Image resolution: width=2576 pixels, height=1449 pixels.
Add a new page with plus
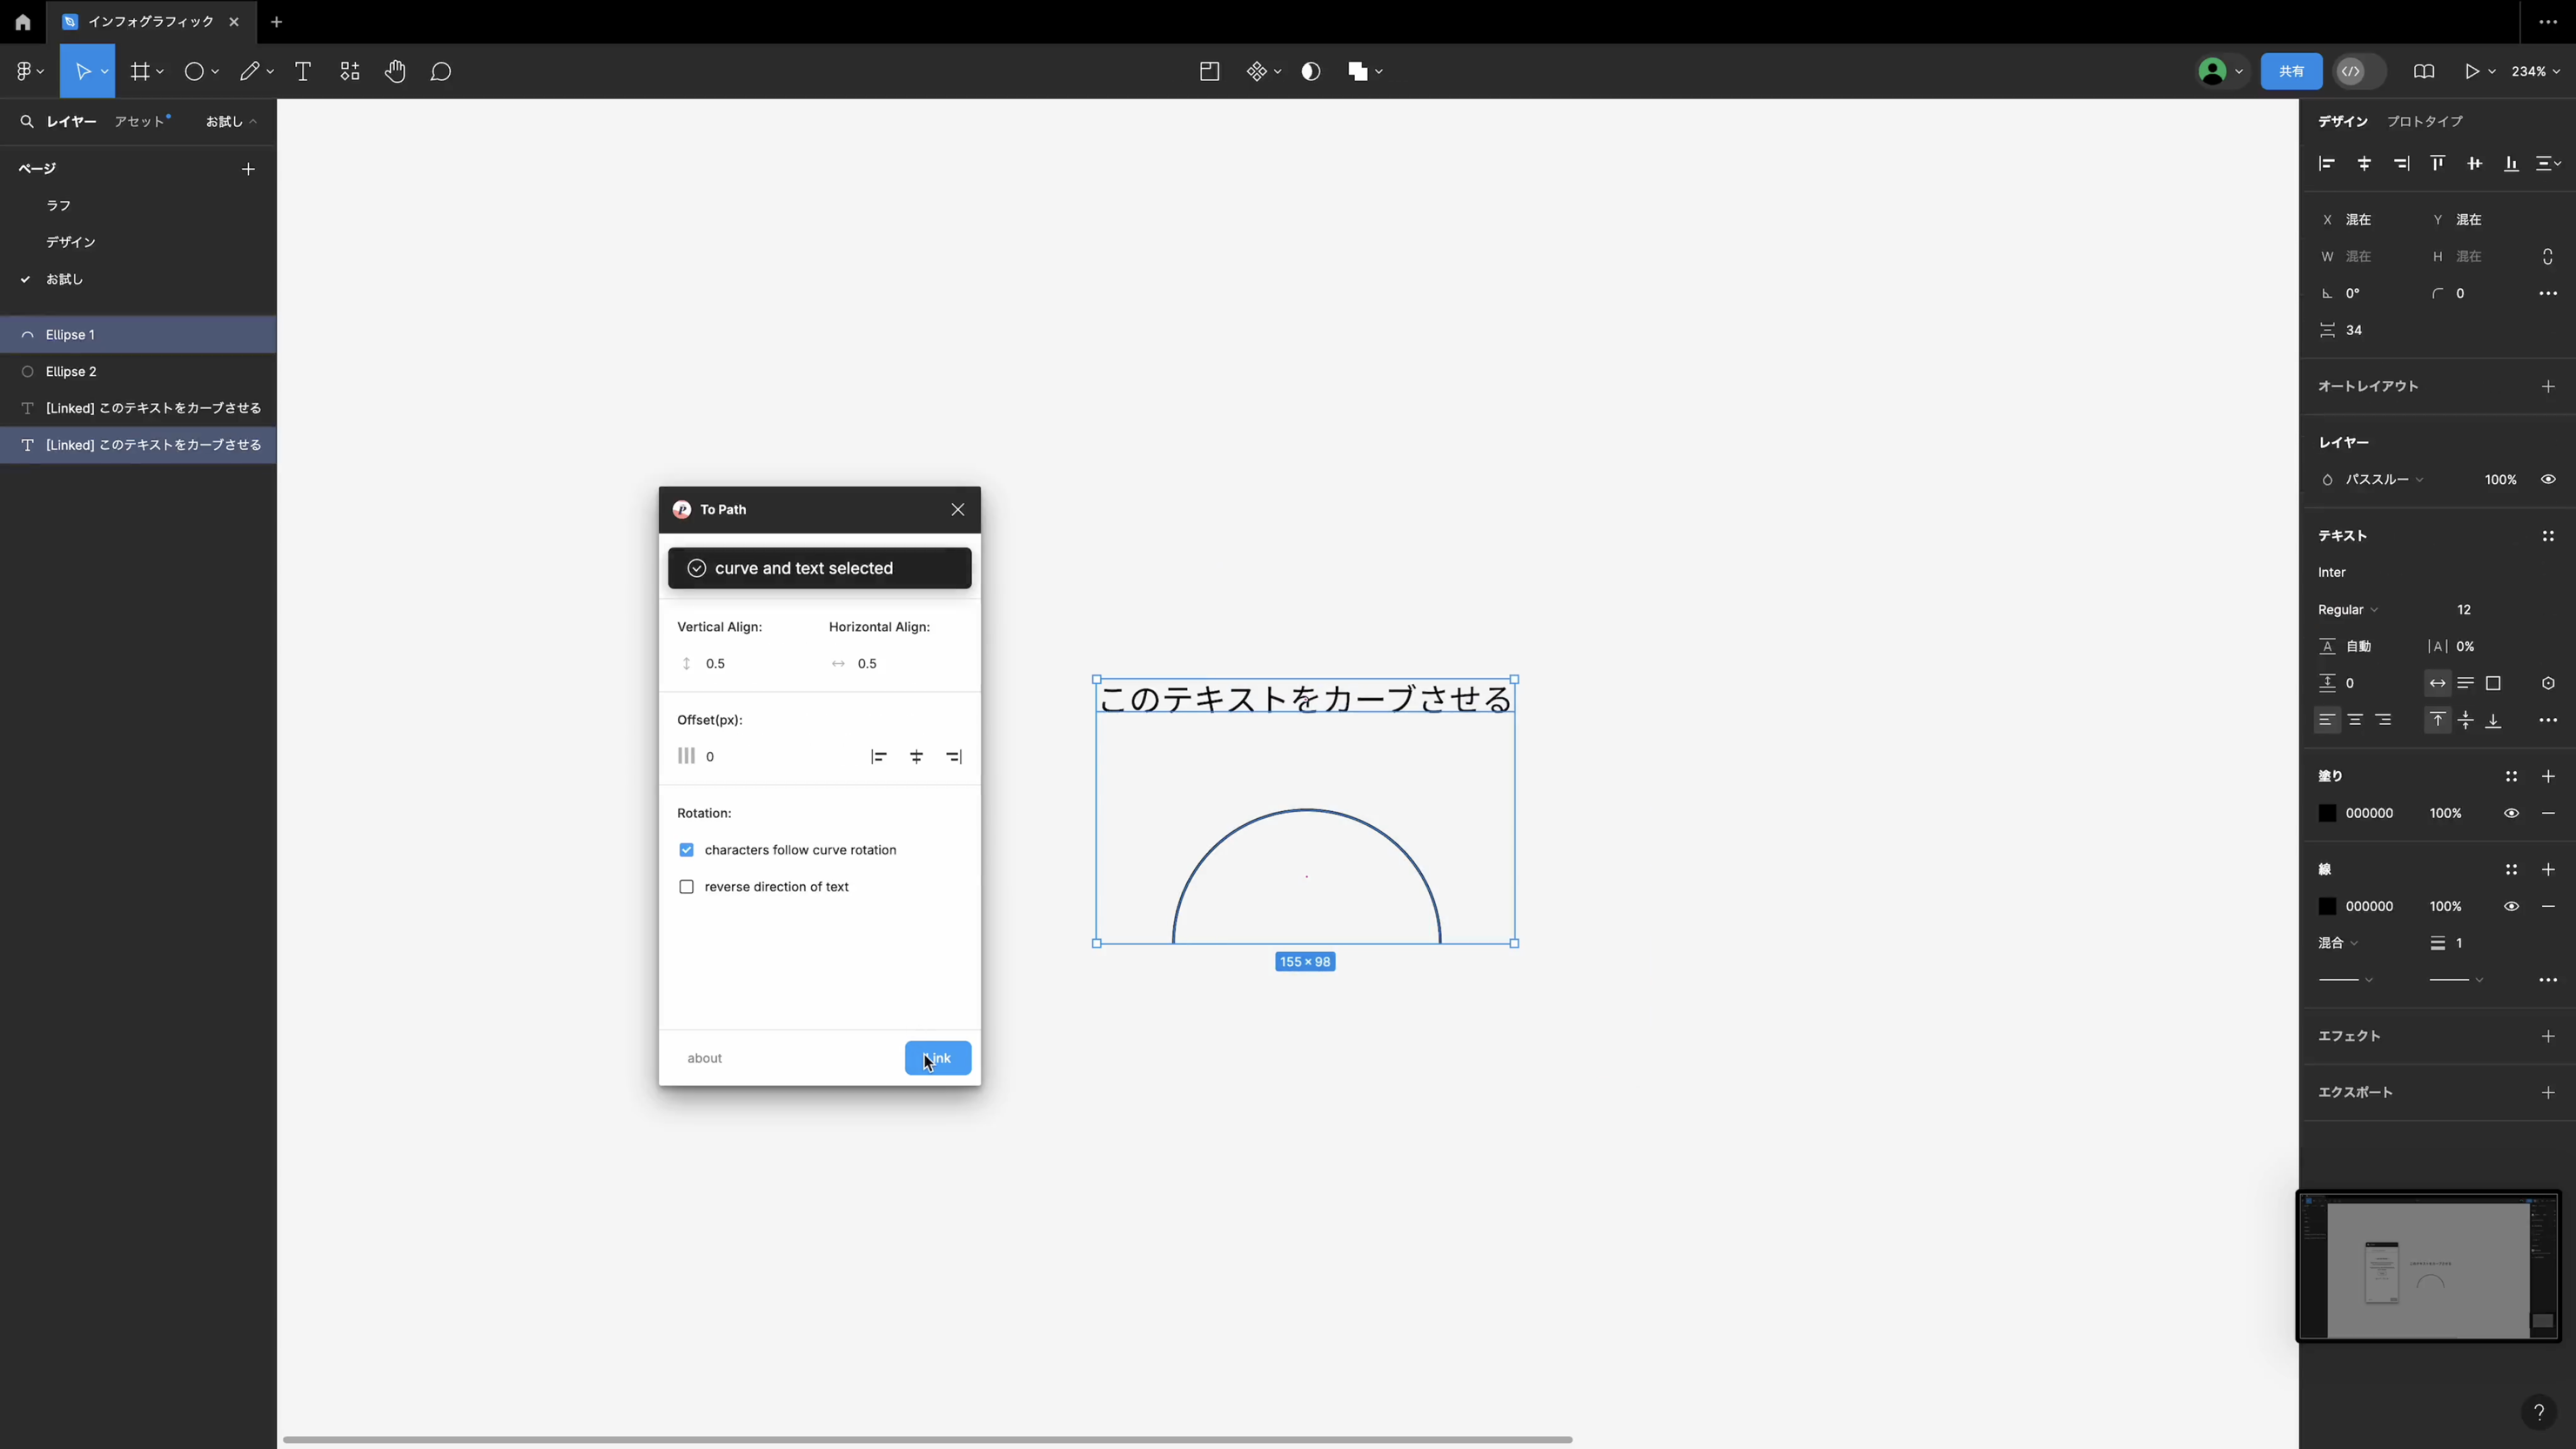(248, 169)
